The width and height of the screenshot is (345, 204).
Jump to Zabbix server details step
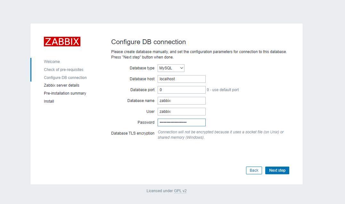(x=62, y=85)
